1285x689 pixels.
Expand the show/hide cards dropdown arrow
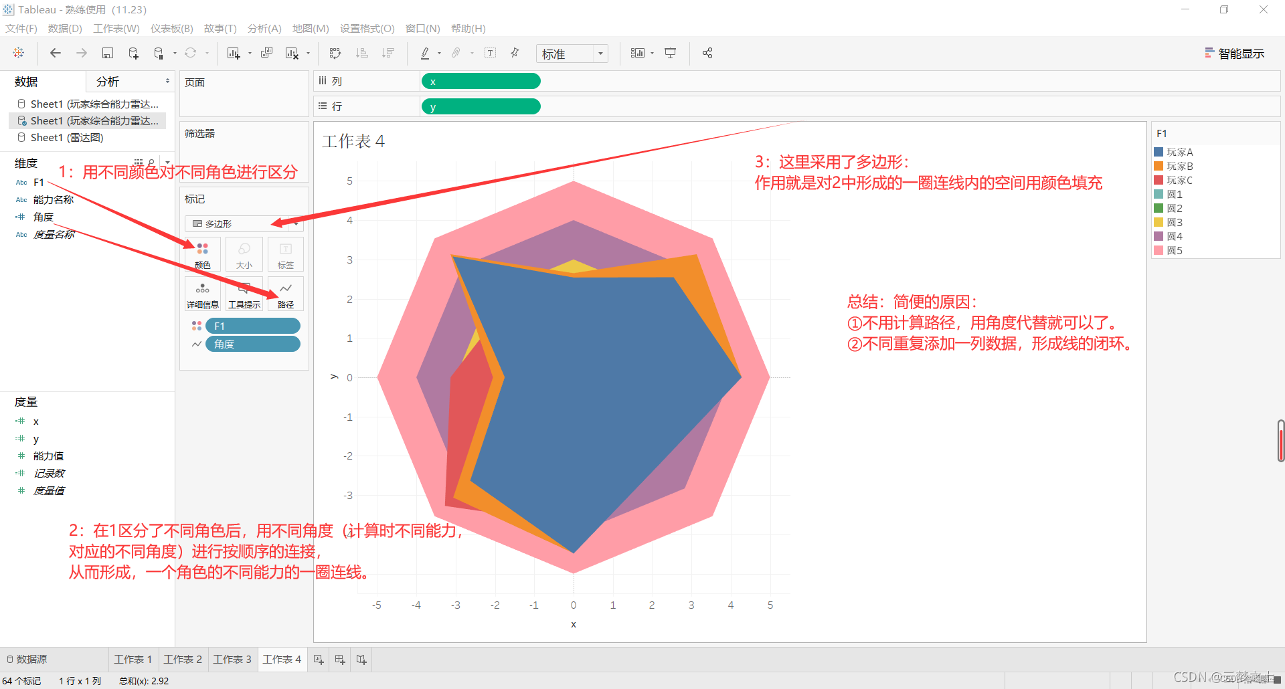[652, 54]
